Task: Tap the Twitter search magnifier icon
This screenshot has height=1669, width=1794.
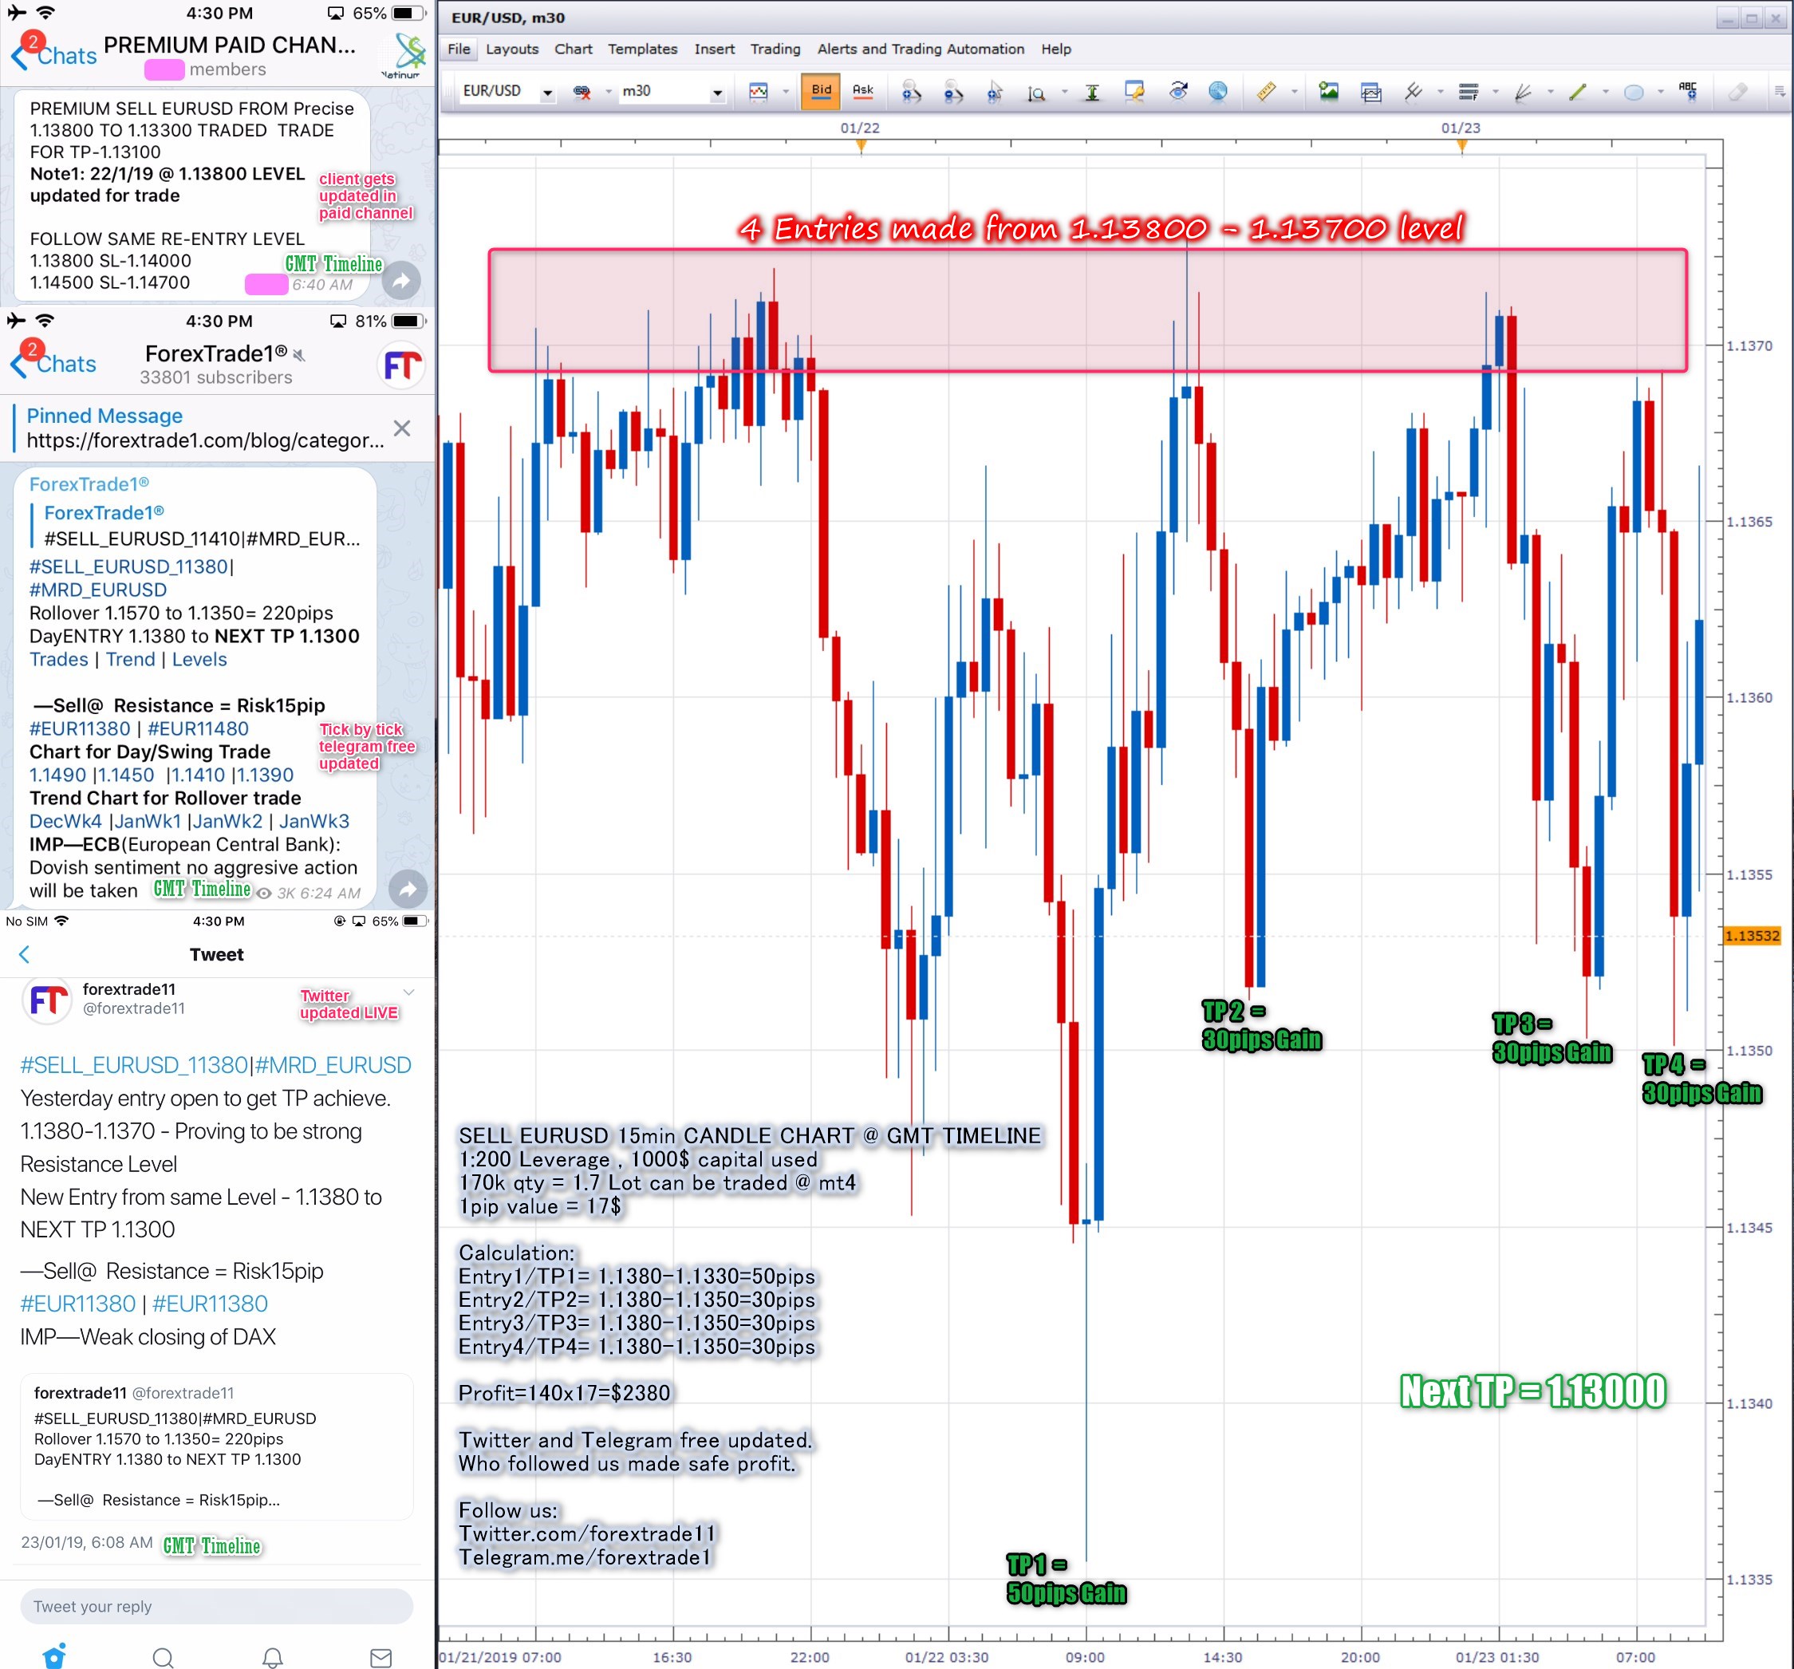Action: tap(164, 1657)
